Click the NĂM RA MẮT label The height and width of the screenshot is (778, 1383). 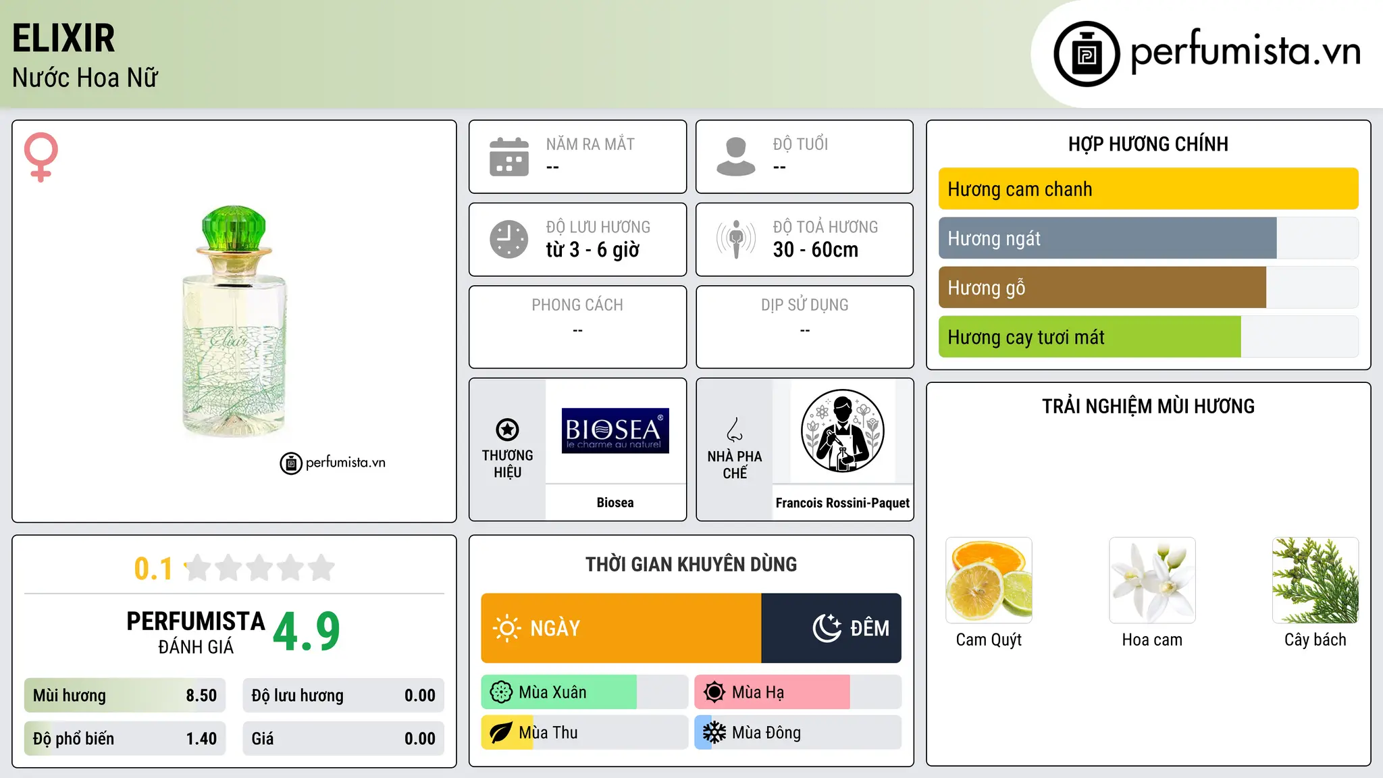(x=590, y=144)
